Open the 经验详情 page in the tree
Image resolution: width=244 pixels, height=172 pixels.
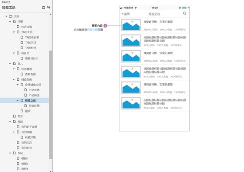pyautogui.click(x=34, y=106)
